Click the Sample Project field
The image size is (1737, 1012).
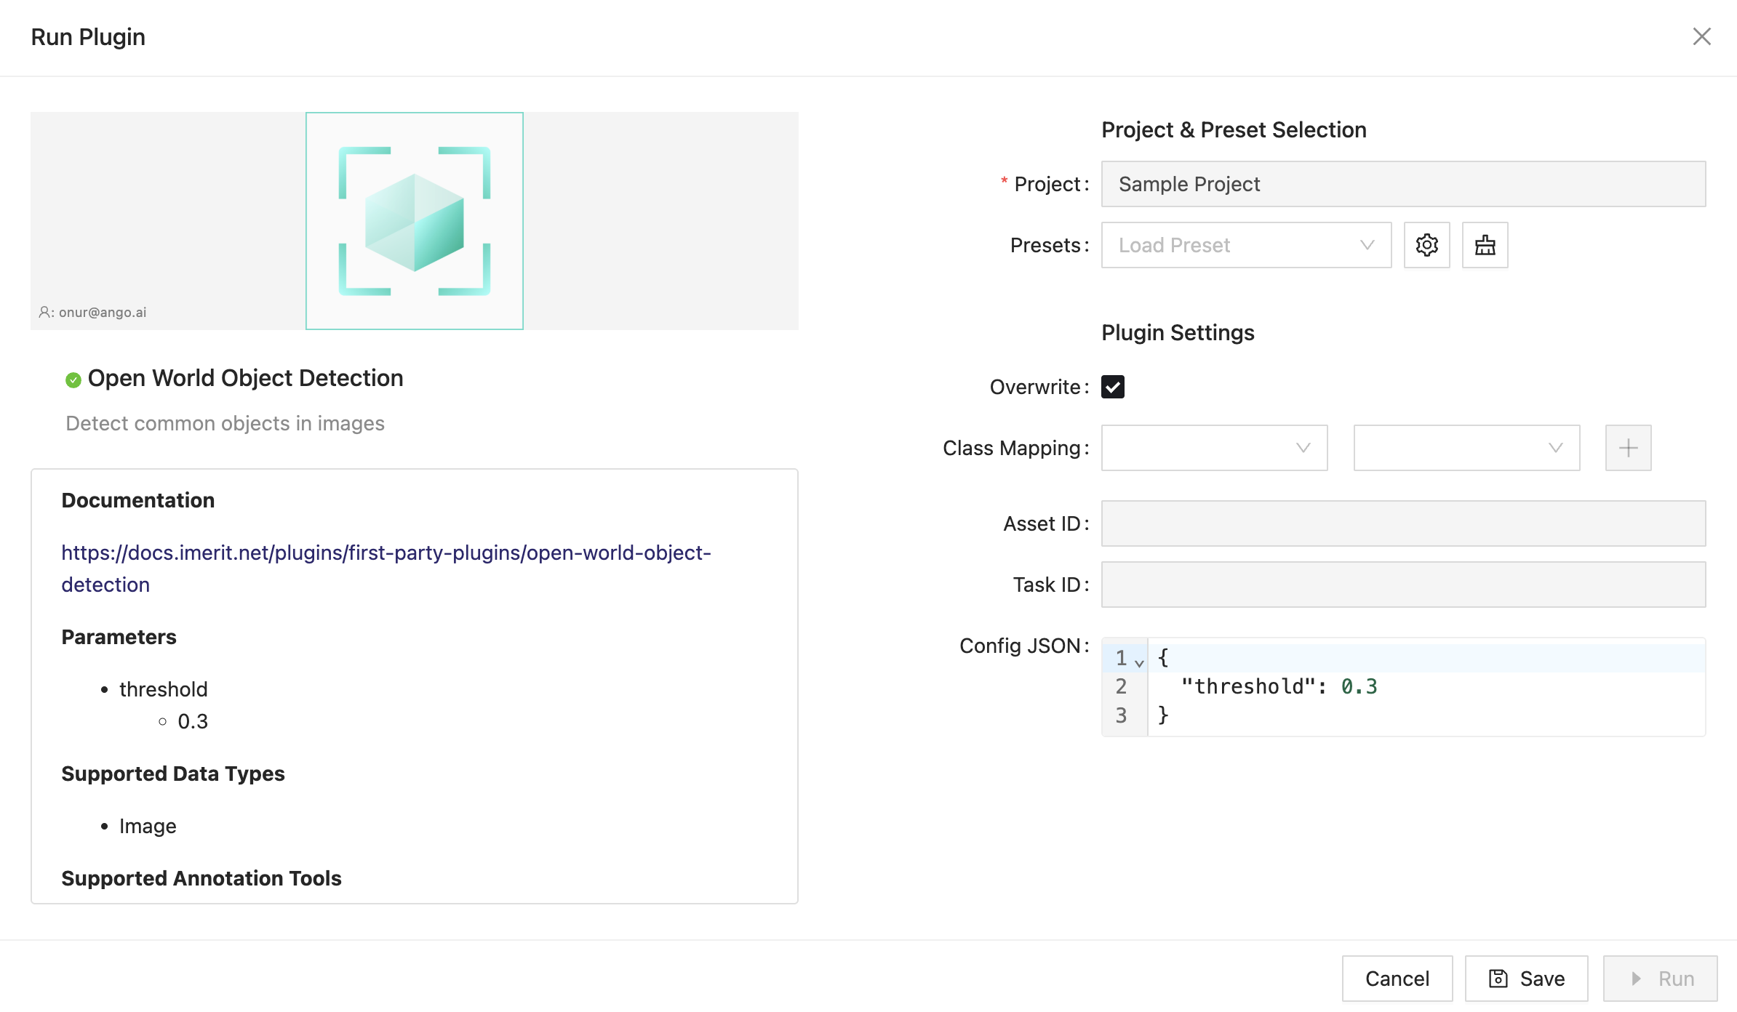1402,184
